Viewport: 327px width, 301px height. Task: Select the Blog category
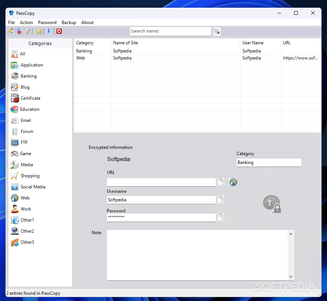tap(20, 87)
